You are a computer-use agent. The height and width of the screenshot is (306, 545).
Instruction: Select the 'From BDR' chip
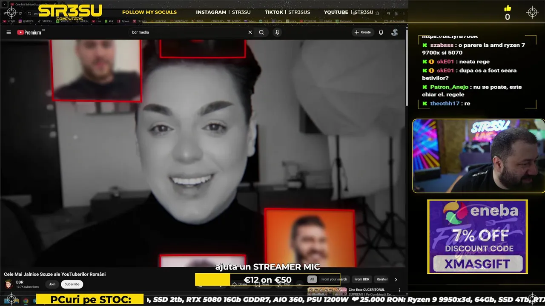point(362,279)
